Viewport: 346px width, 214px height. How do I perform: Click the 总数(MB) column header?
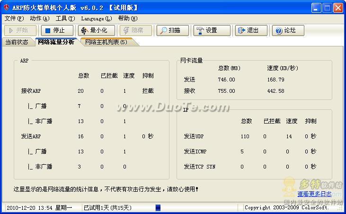(229, 68)
